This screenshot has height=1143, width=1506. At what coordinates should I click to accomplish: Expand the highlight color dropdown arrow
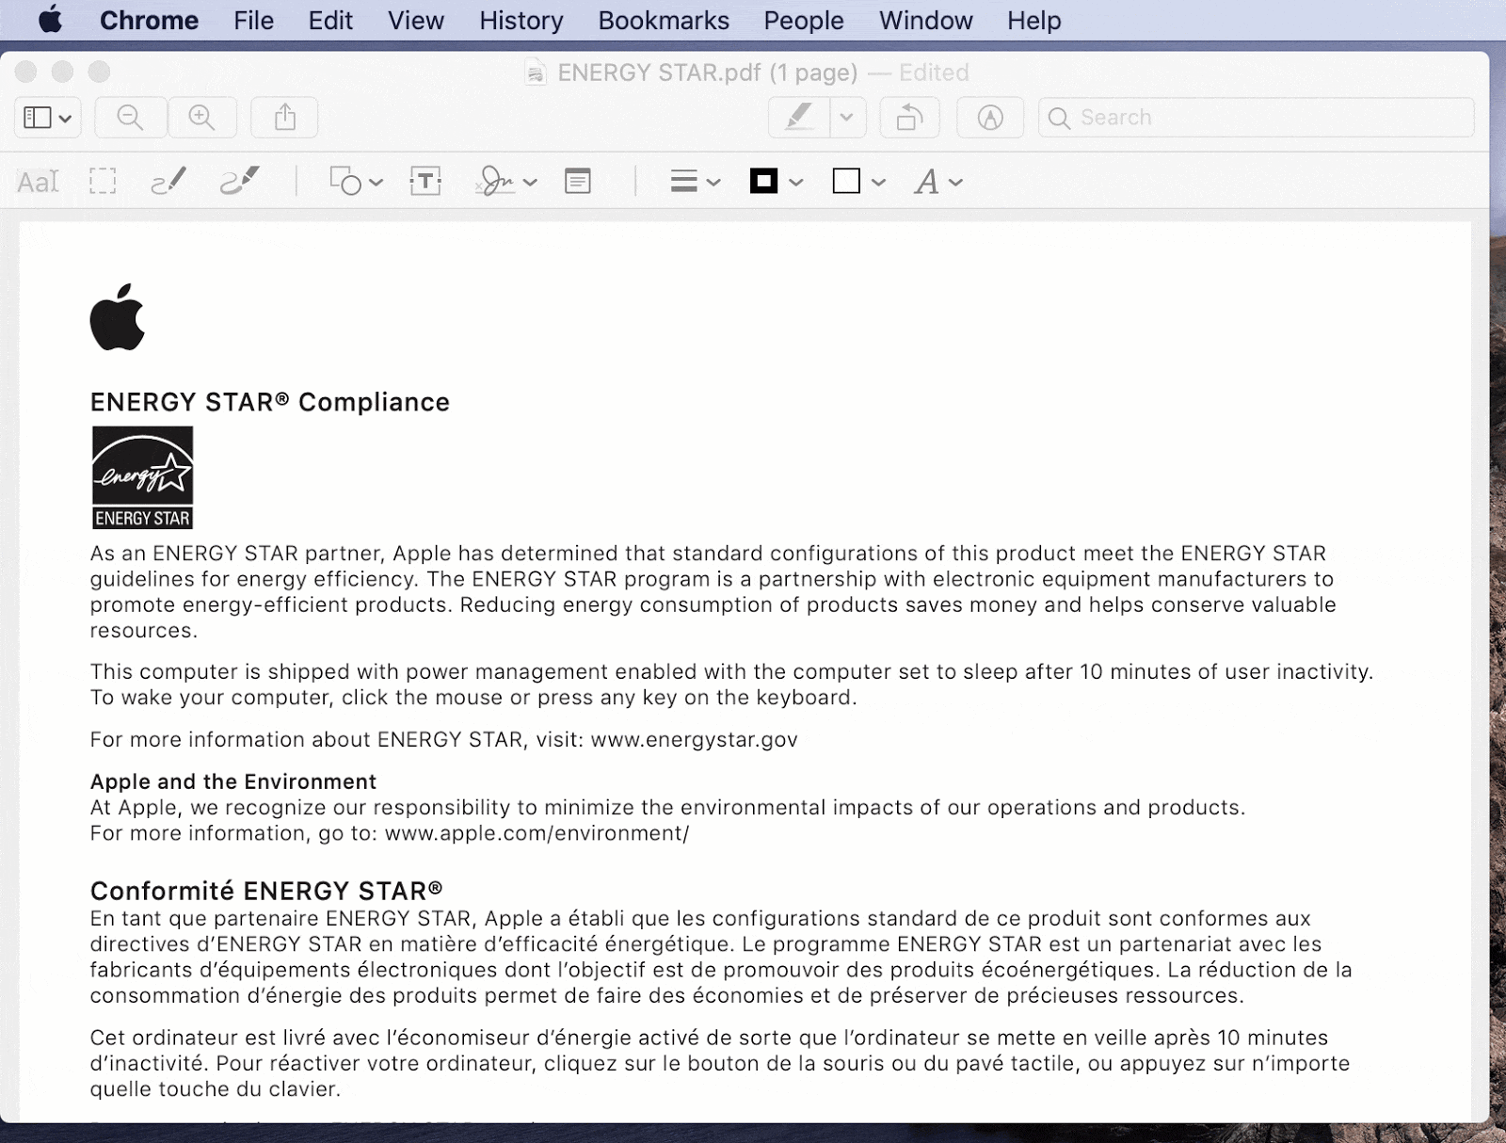click(x=846, y=118)
